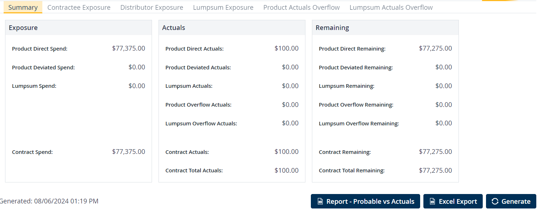
Task: Switch to the Summary tab
Action: pyautogui.click(x=23, y=7)
